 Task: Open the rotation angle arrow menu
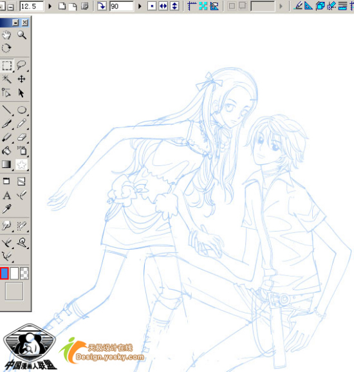(x=140, y=6)
